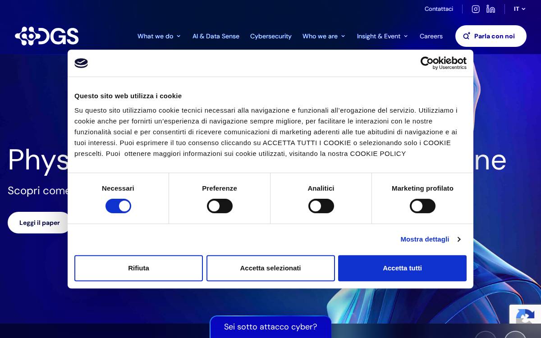Click the Marketing profilato category label
The height and width of the screenshot is (338, 541).
click(422, 188)
